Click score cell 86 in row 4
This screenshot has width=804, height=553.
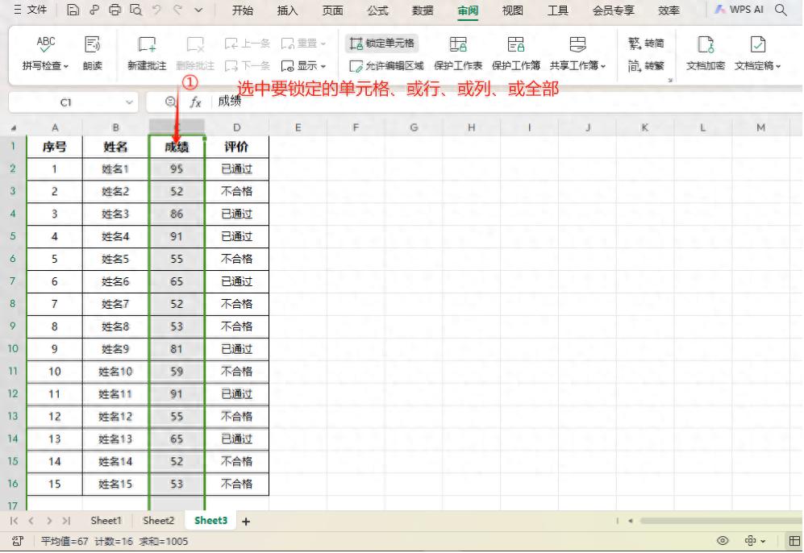tap(177, 214)
